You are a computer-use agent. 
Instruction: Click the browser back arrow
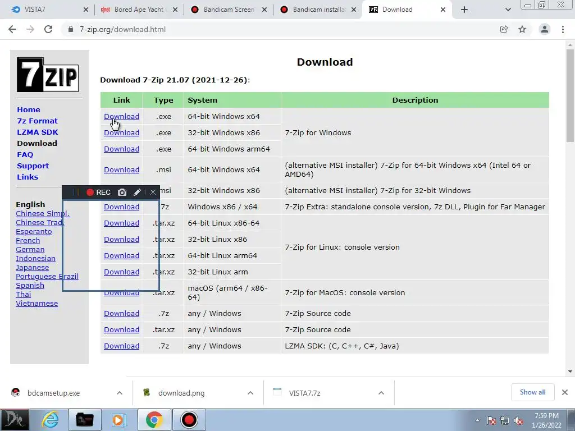coord(12,29)
